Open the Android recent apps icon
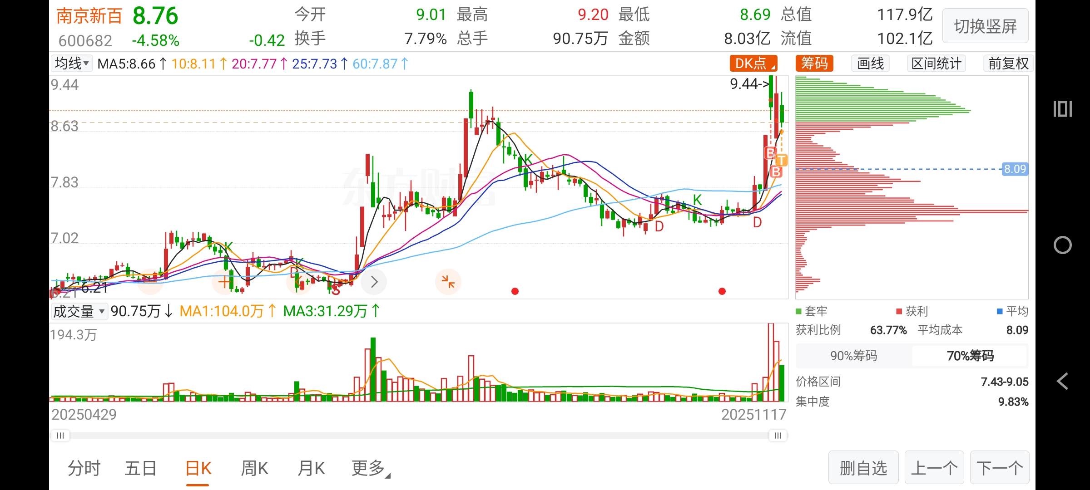 pyautogui.click(x=1062, y=109)
